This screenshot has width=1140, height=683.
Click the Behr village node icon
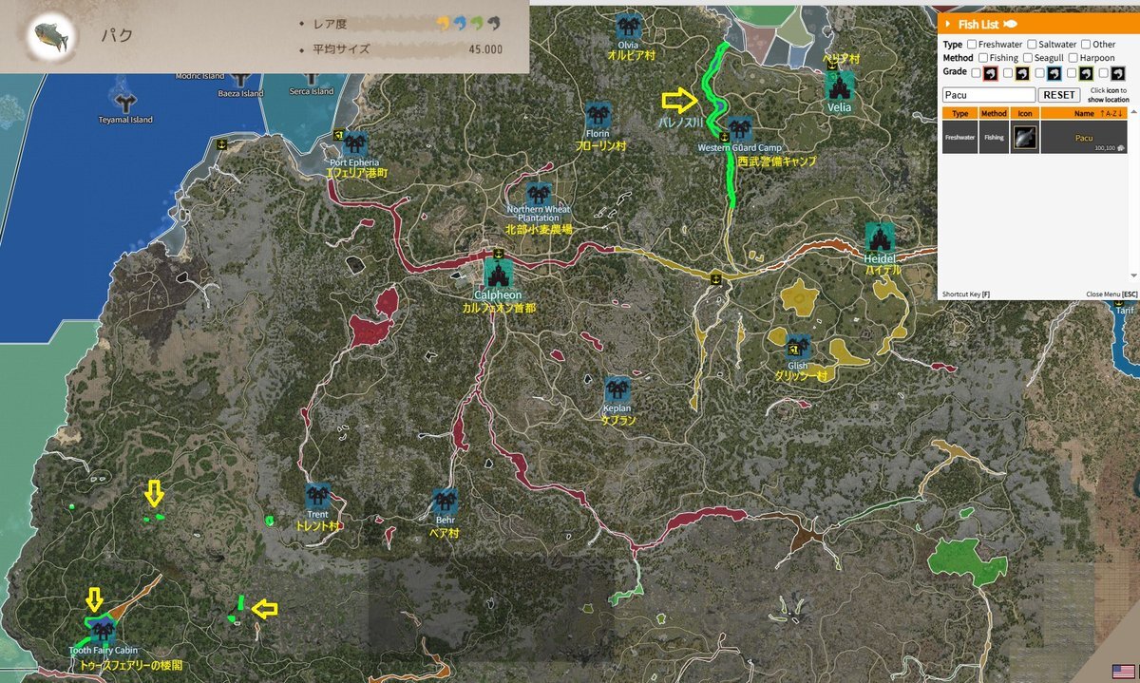pos(445,502)
